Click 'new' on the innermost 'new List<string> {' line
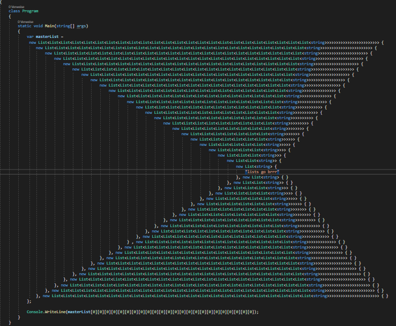 (240, 167)
